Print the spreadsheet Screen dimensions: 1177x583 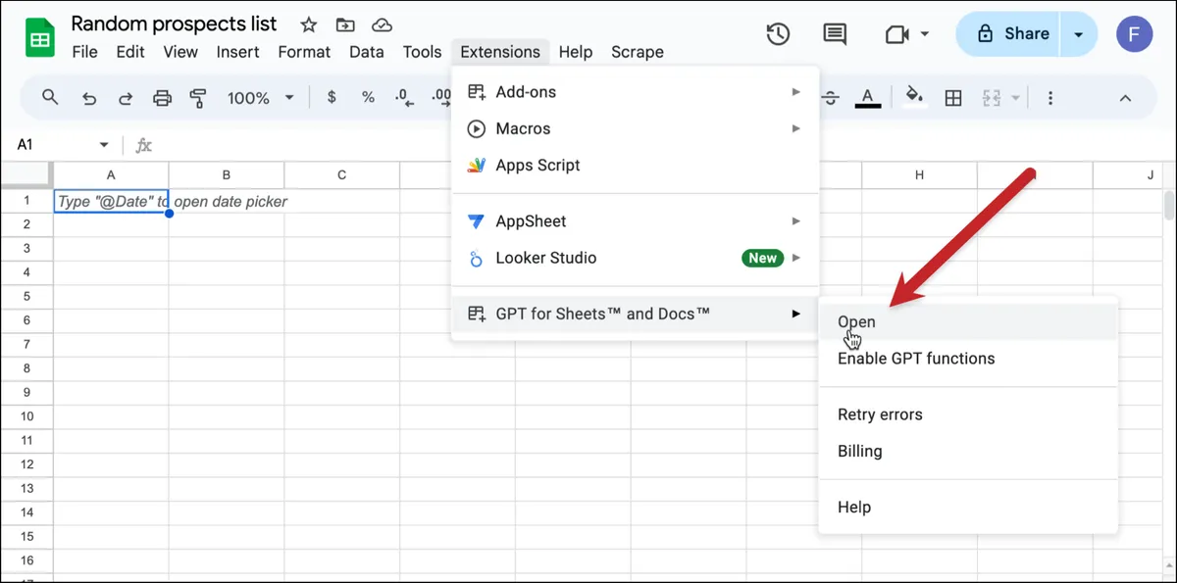[x=163, y=98]
